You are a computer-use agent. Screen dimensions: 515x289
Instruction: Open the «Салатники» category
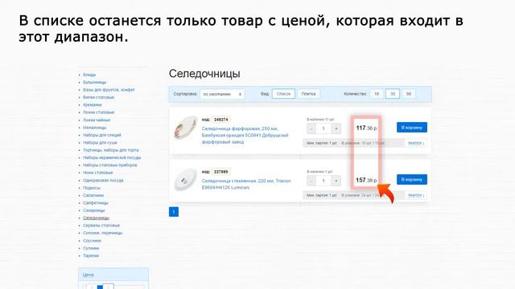pos(93,195)
